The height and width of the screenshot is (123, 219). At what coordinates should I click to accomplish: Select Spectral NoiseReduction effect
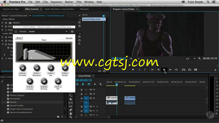click(x=21, y=112)
